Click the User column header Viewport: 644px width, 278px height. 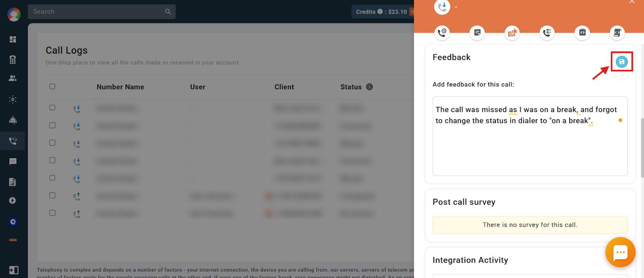198,87
